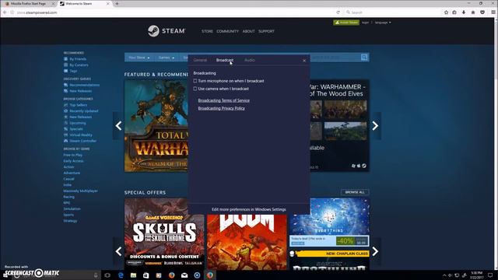
Task: Switch to Mozilla Firefox Start Page tab
Action: pos(28,3)
